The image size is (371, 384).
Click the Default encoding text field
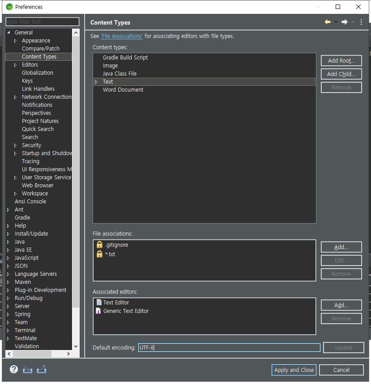tap(229, 348)
